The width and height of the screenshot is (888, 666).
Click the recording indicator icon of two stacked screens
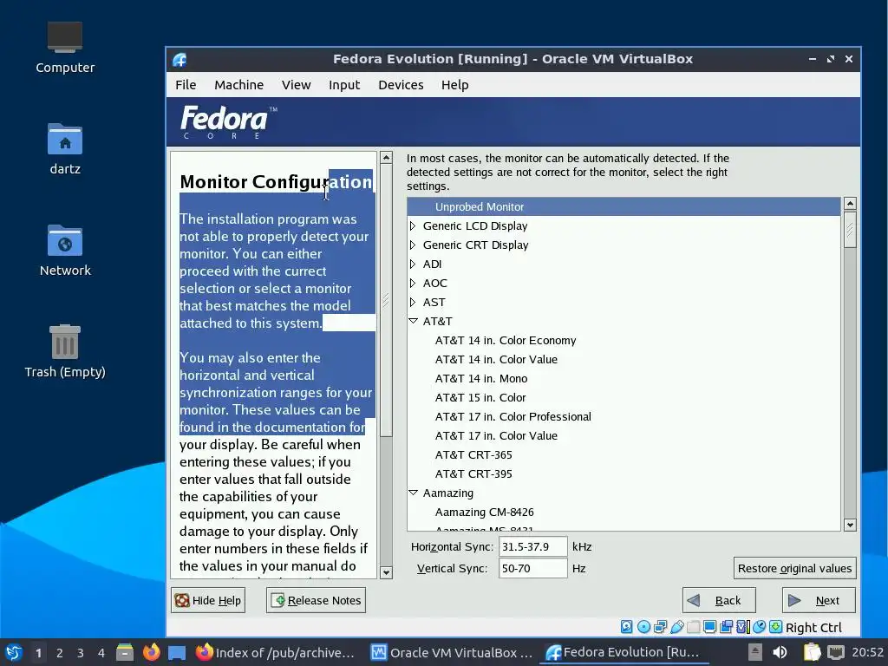(x=726, y=626)
